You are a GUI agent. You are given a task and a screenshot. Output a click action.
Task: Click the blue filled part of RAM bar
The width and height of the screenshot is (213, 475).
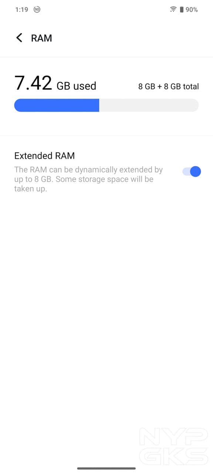click(57, 105)
